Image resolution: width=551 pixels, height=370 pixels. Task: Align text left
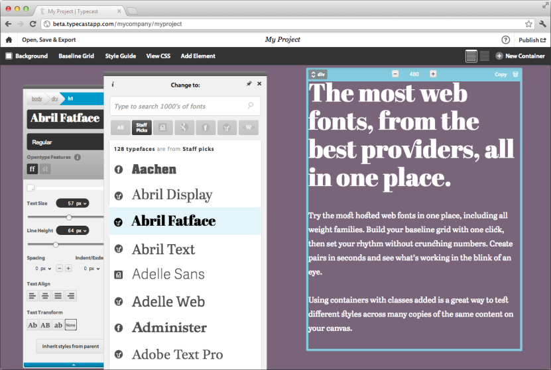pyautogui.click(x=32, y=296)
